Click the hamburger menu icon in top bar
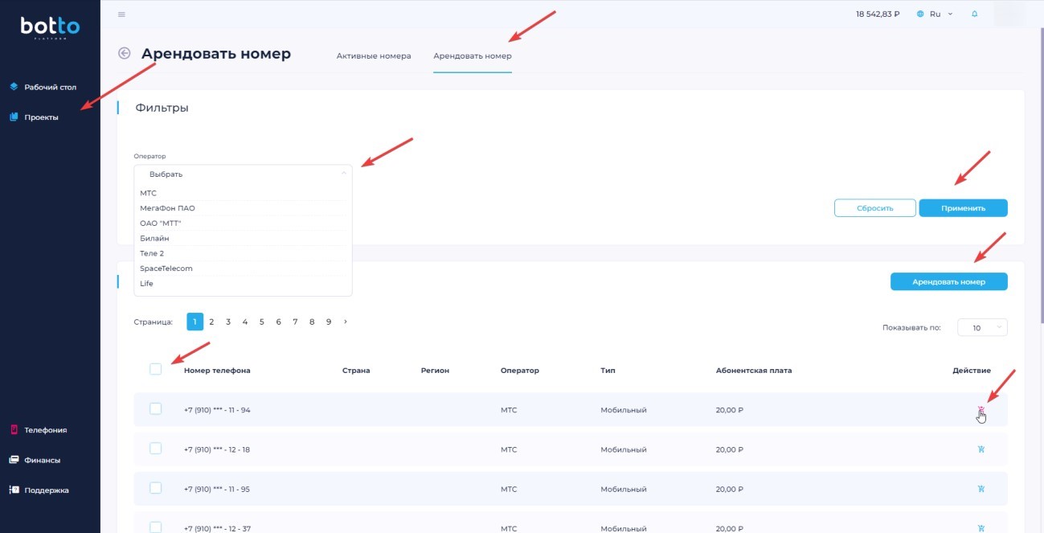1044x533 pixels. coord(121,14)
